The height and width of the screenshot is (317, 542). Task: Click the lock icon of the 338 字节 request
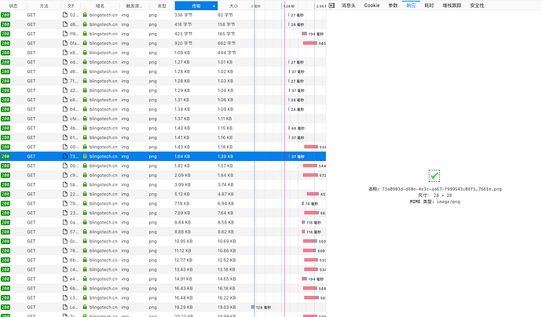click(85, 15)
